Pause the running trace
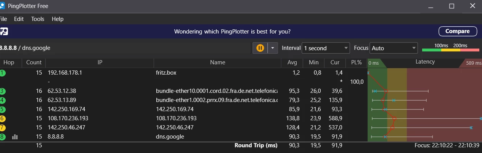This screenshot has height=153, width=482. coord(260,48)
